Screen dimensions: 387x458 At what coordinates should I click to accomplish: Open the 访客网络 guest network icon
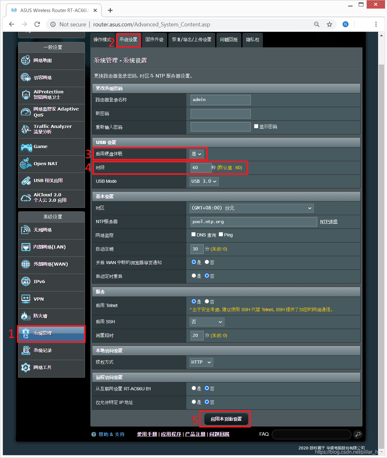pos(26,77)
